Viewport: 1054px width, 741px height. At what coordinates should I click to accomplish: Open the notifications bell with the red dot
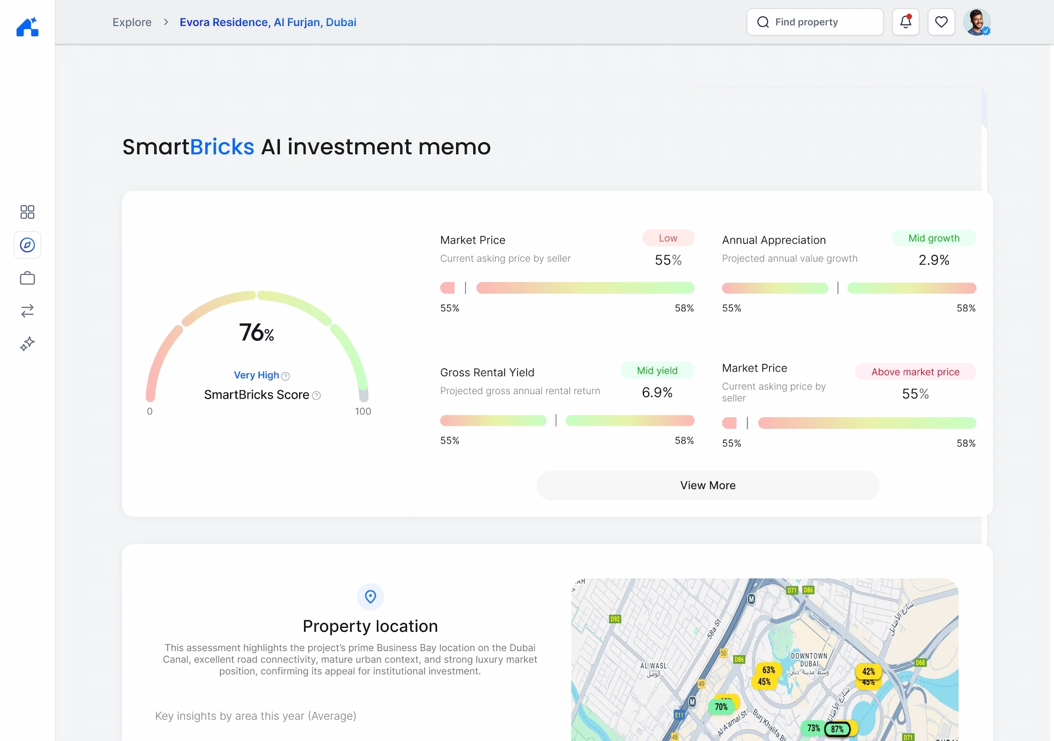(905, 22)
